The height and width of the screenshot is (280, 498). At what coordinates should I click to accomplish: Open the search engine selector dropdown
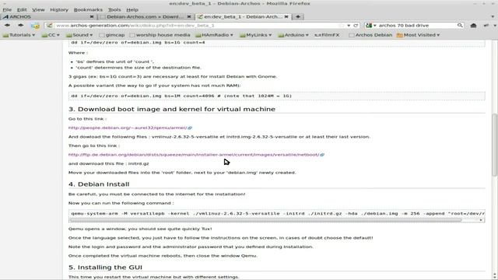pyautogui.click(x=371, y=26)
